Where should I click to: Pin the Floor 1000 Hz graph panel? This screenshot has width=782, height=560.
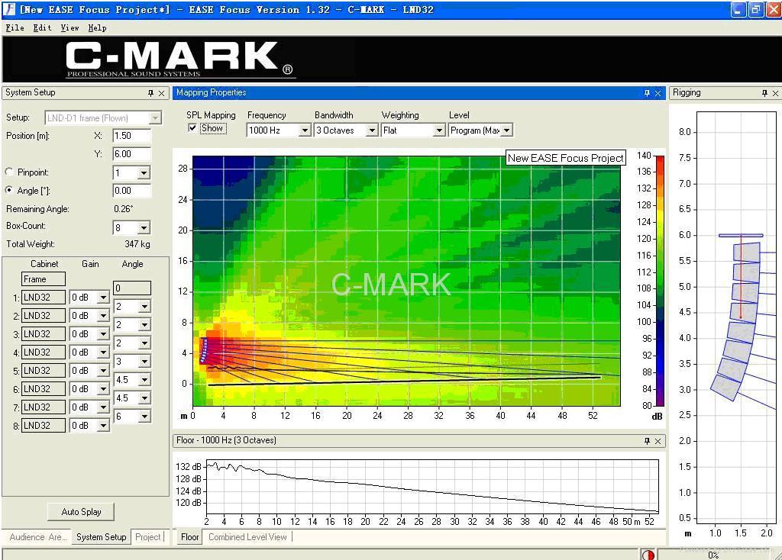[647, 441]
